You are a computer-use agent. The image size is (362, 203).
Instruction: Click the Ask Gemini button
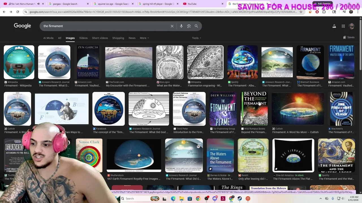322,4
